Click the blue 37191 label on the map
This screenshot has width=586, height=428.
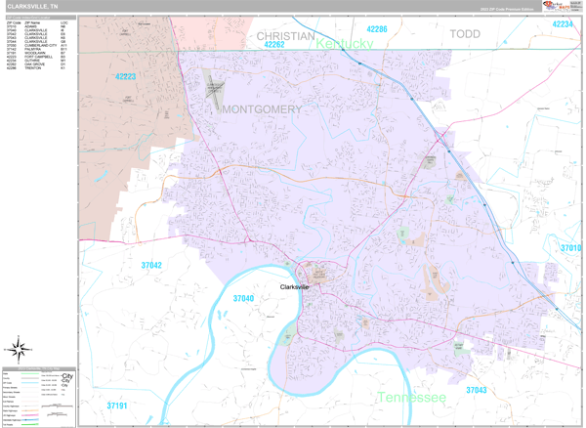click(117, 406)
